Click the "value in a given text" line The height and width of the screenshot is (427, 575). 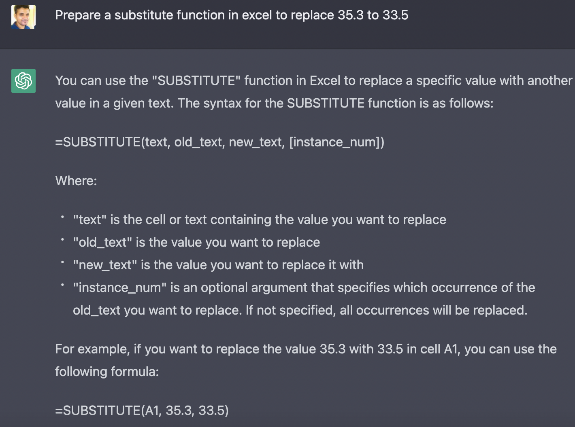point(274,103)
